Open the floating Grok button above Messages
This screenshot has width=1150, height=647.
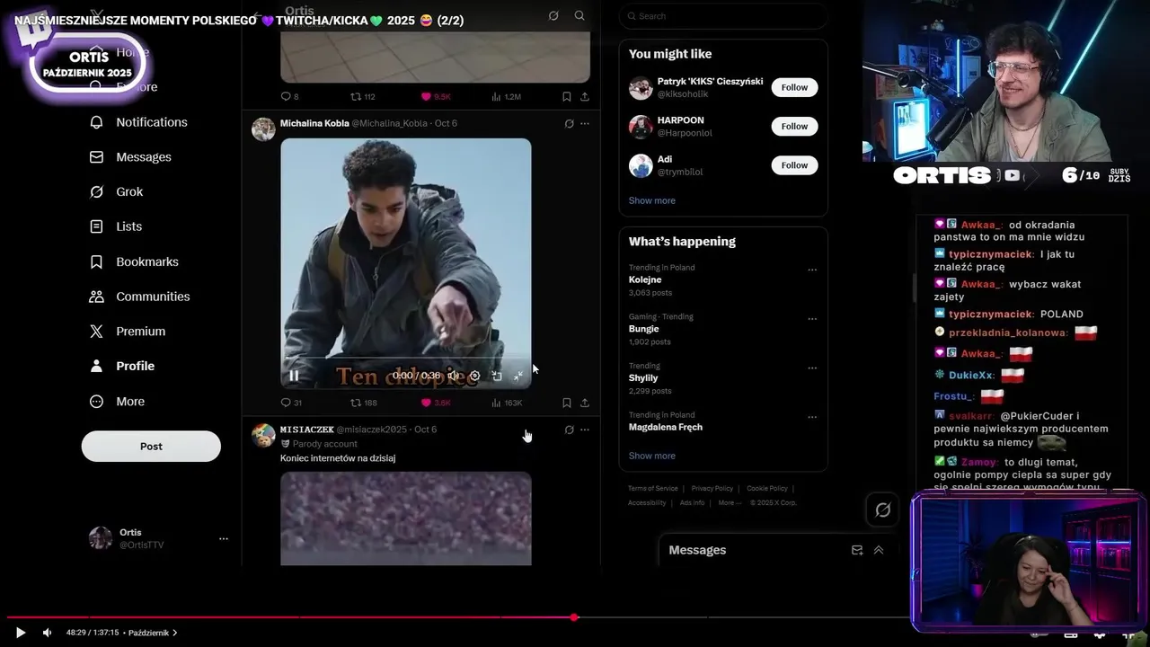pos(883,510)
